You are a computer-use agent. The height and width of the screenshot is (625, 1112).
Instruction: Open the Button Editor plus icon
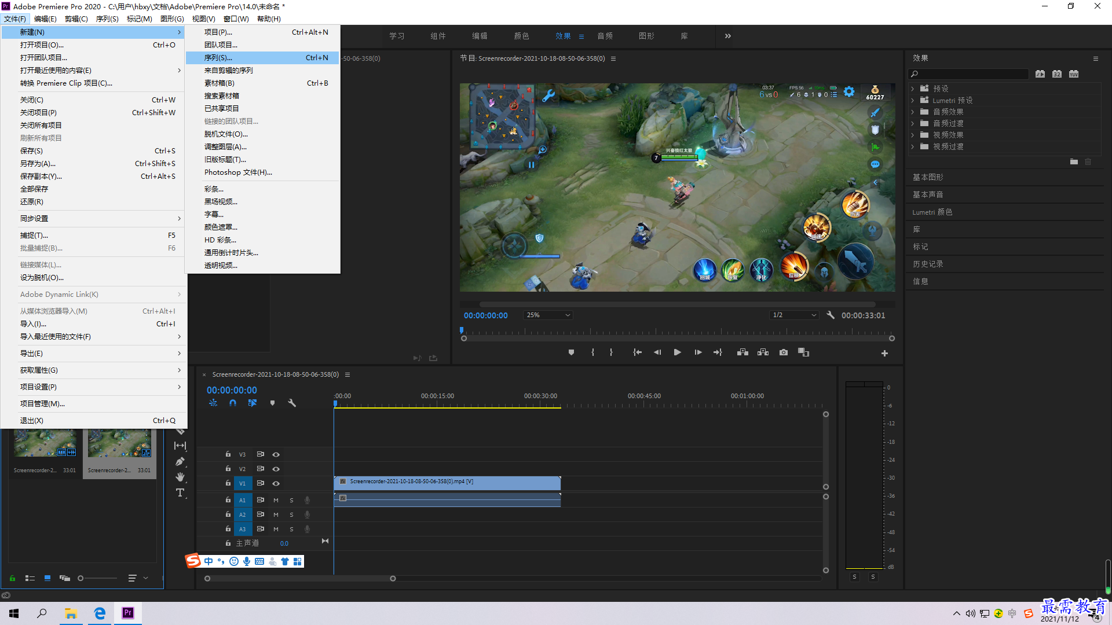coord(884,353)
